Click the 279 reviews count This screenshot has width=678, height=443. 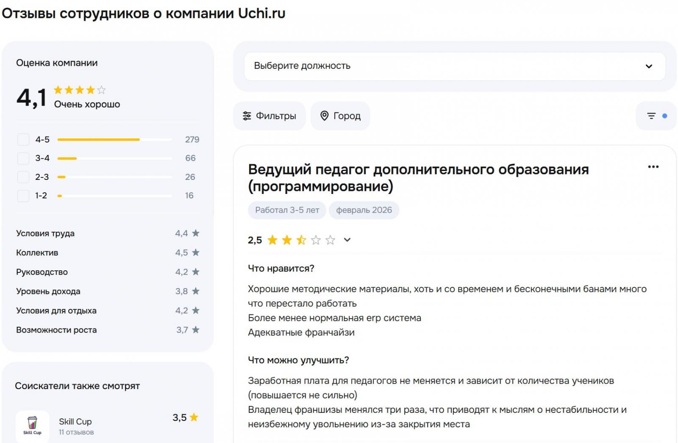click(192, 140)
